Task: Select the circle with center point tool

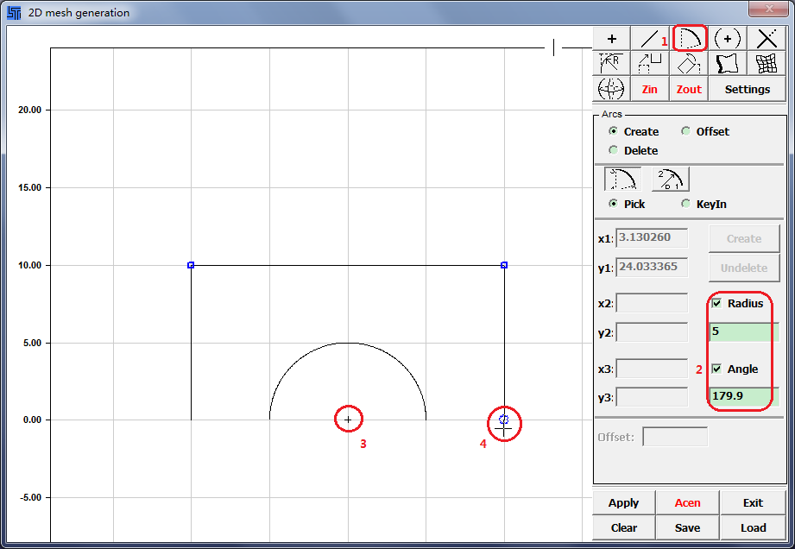Action: [x=728, y=39]
